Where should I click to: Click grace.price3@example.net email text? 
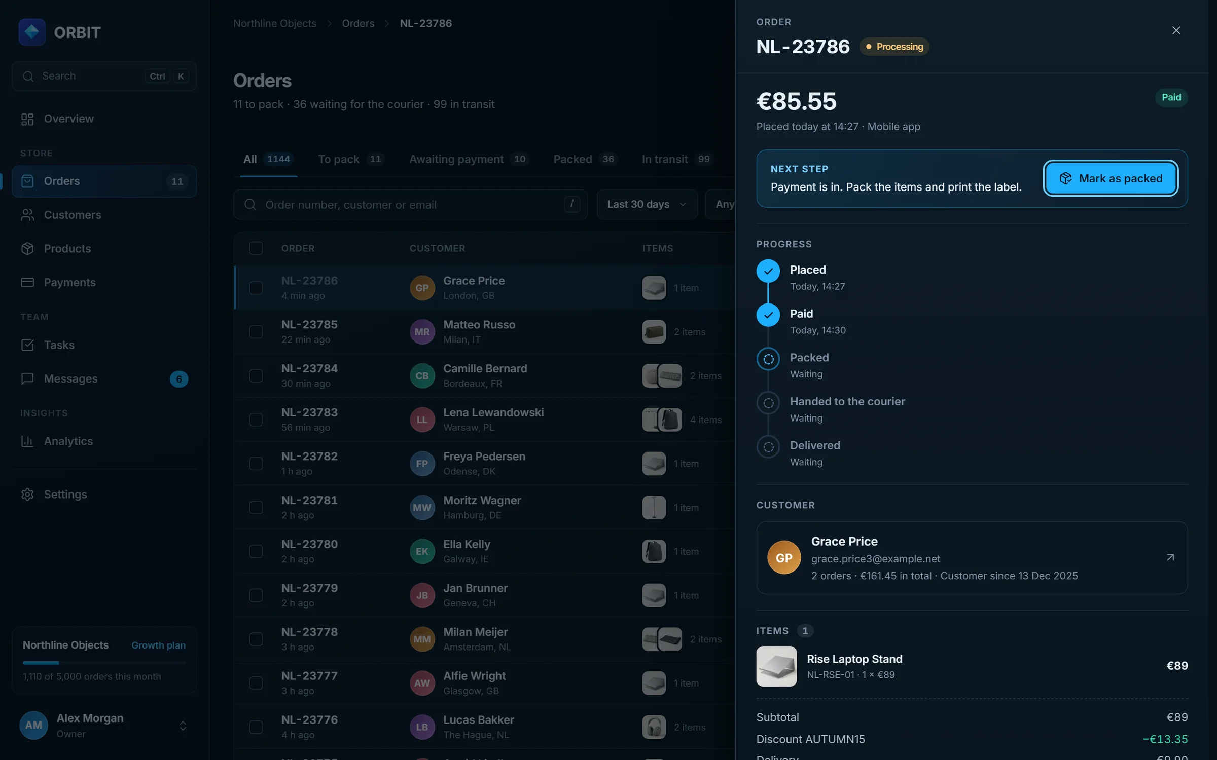pyautogui.click(x=876, y=558)
